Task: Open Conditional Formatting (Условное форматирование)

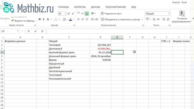Action: tap(182, 17)
